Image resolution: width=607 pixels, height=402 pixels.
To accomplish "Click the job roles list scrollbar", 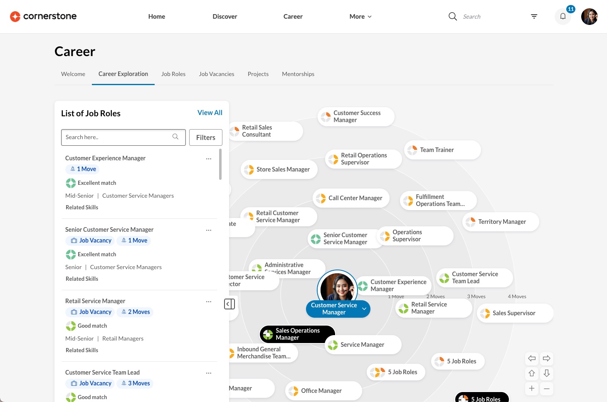I will 220,164.
